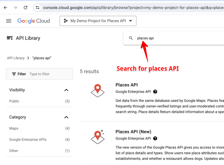Click the 5 results count text
The image size is (224, 165).
point(89,71)
